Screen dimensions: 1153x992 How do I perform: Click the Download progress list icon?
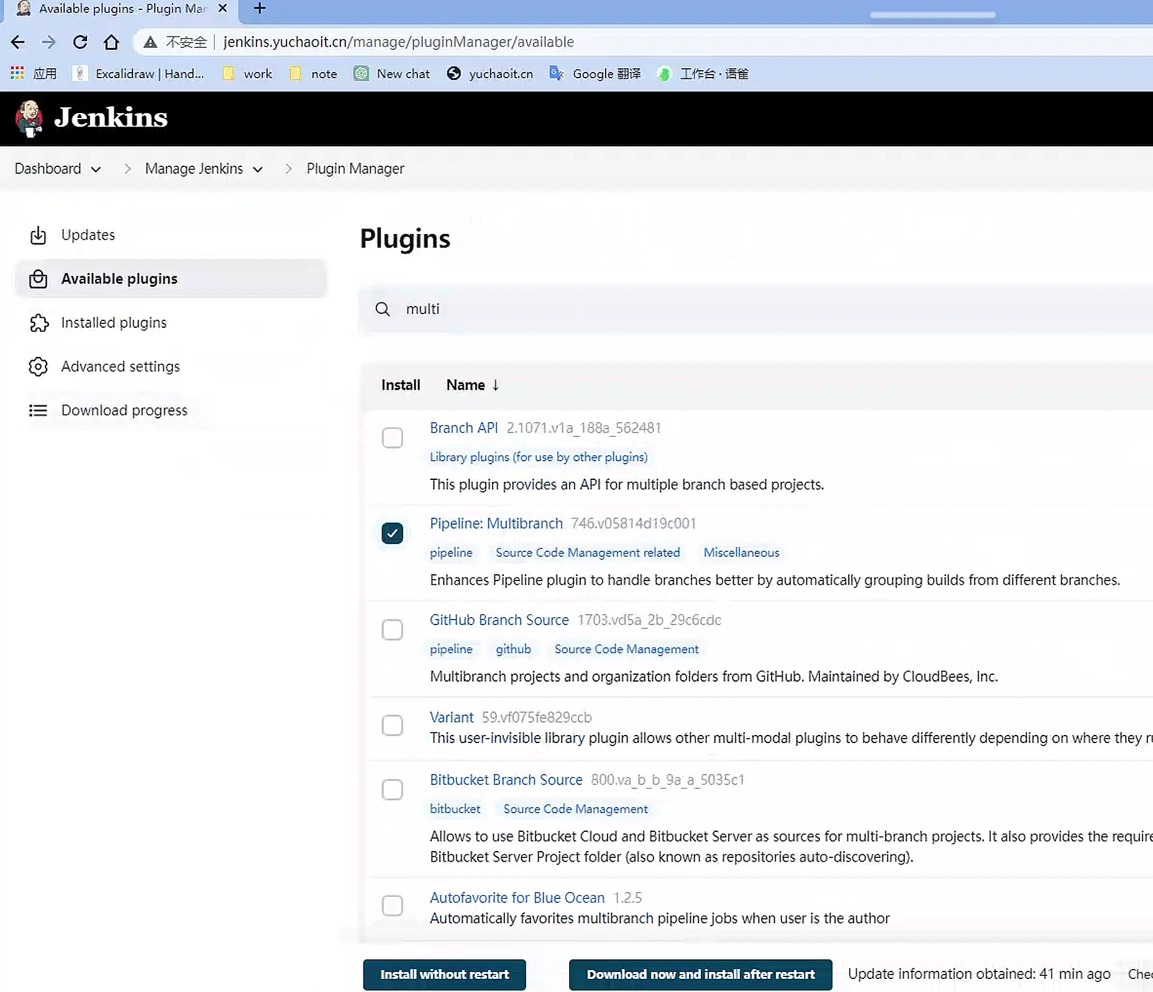tap(38, 410)
